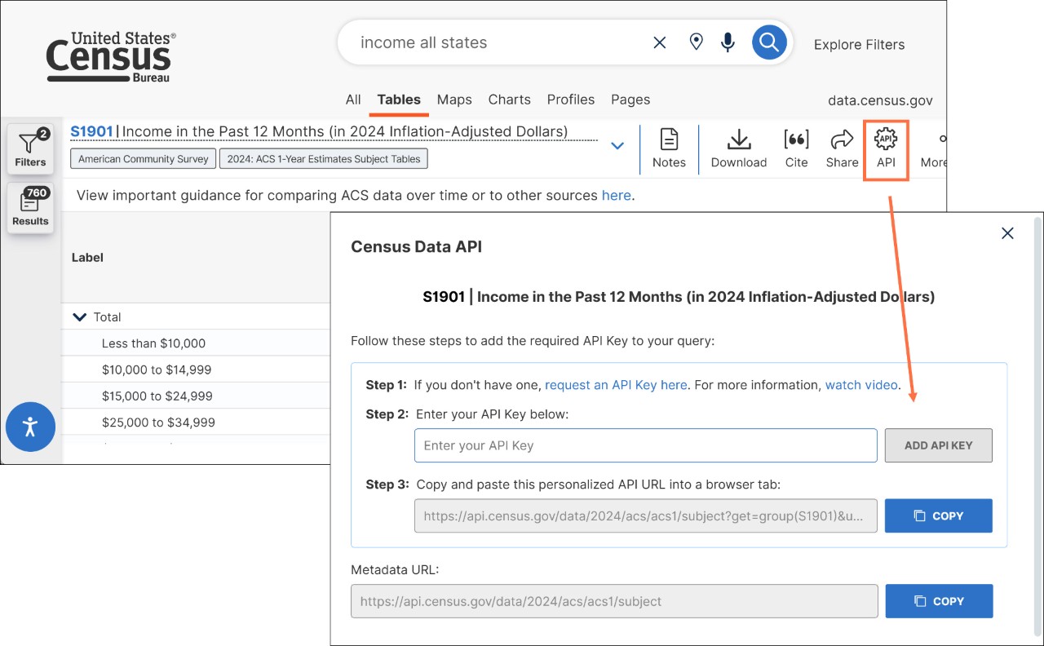Collapse the Total row group
The image size is (1044, 646).
tap(80, 317)
